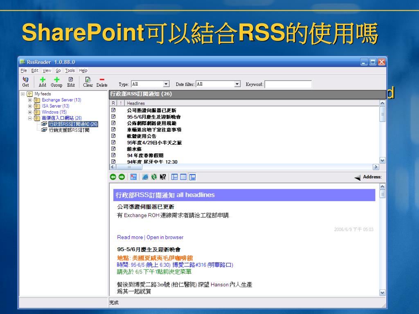Click the Windows (15) folder icon
Viewport: 419px width, 314px height.
(37, 112)
